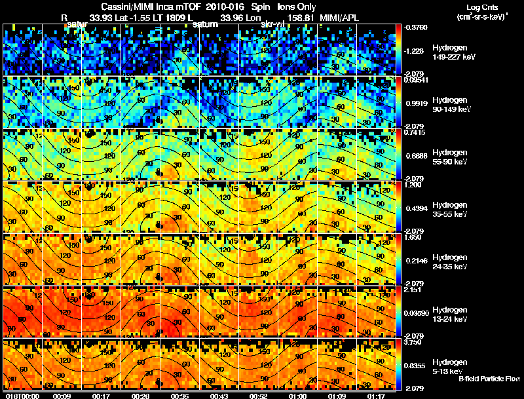This screenshot has height=399, width=524.
Task: Click the 0.7415 color scale value
Action: 415,132
